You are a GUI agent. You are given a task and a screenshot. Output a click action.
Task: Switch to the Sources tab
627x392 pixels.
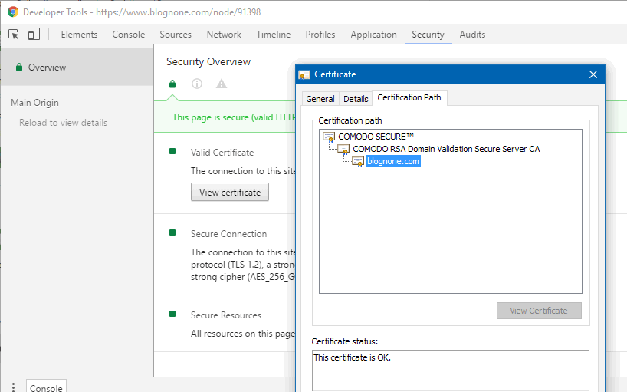pos(176,35)
